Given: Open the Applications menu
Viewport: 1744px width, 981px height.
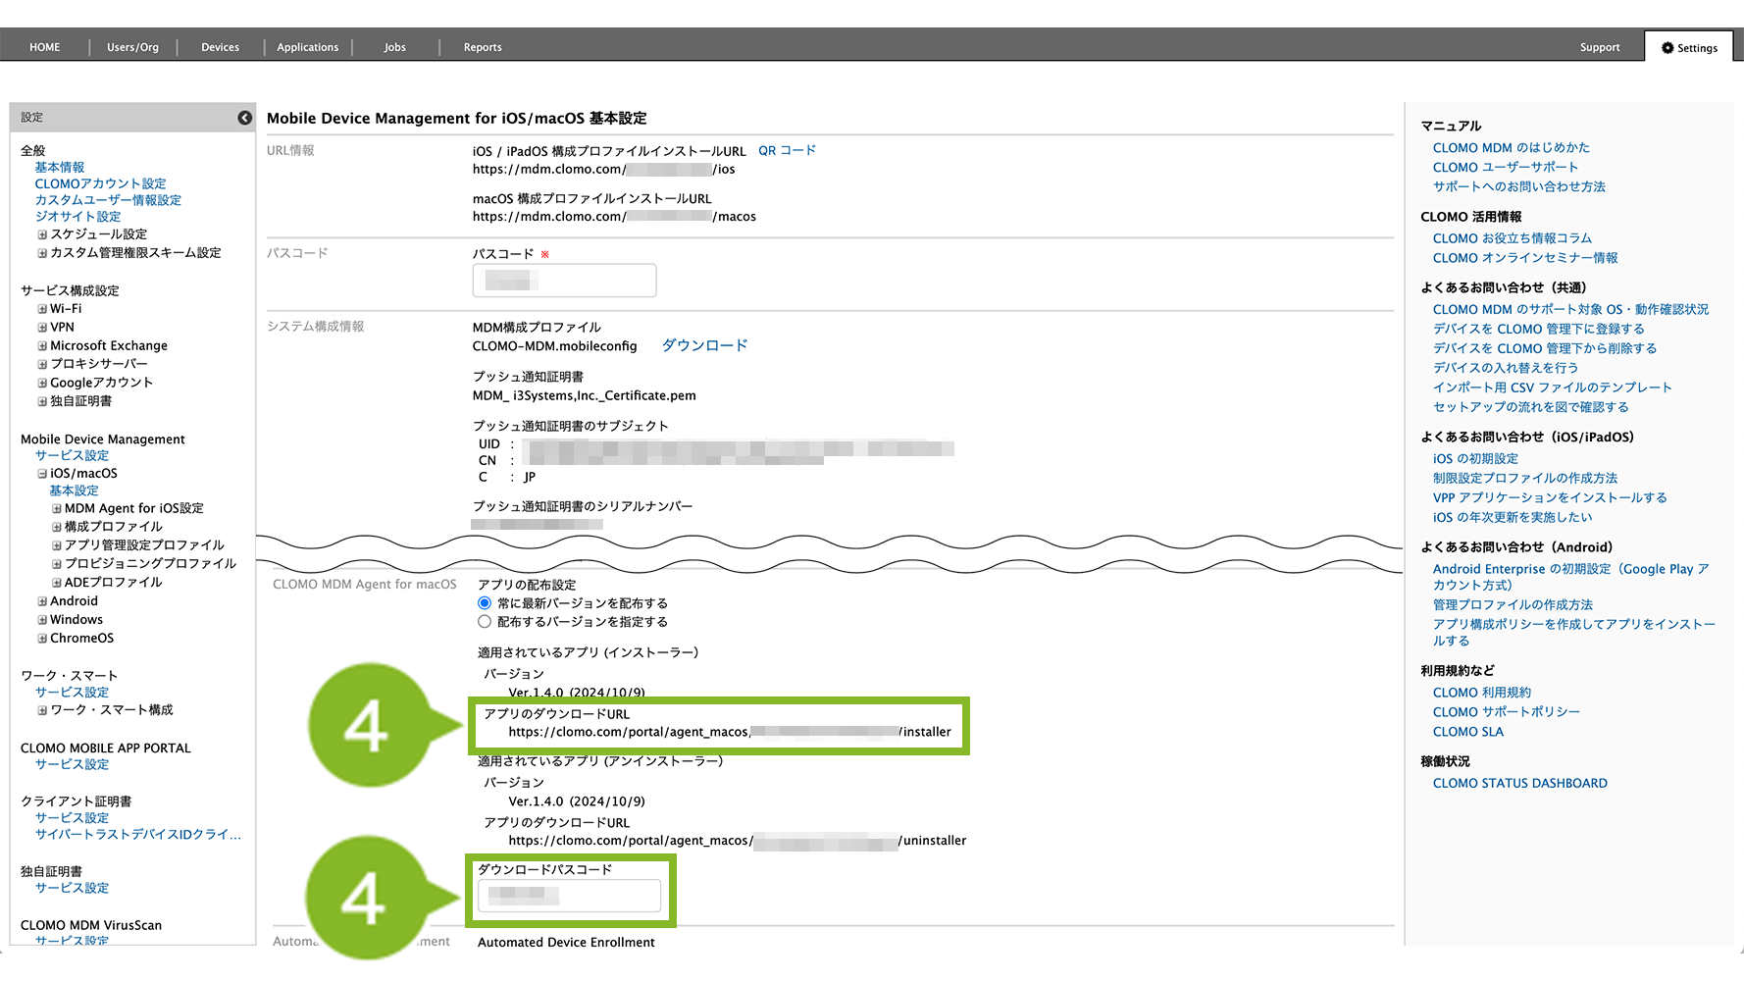Looking at the screenshot, I should 308,47.
